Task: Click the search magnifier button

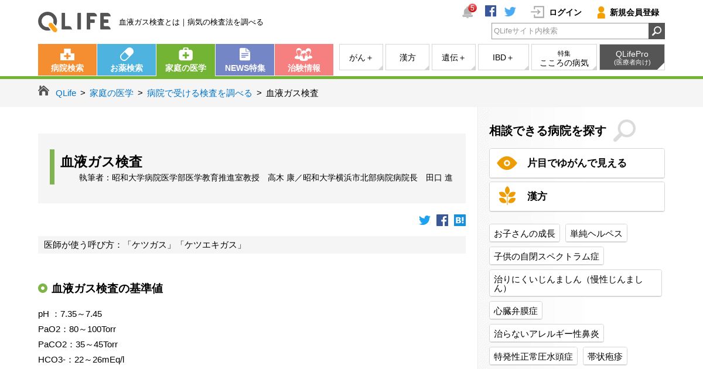Action: (x=657, y=31)
